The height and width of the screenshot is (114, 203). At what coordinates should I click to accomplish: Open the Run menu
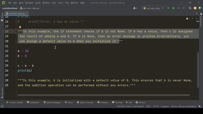tap(54, 3)
